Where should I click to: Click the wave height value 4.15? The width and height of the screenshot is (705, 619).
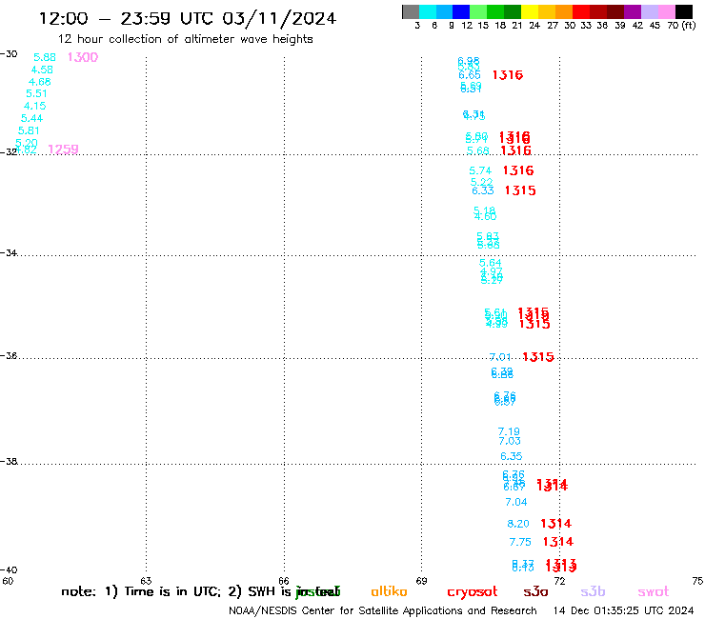(x=34, y=106)
